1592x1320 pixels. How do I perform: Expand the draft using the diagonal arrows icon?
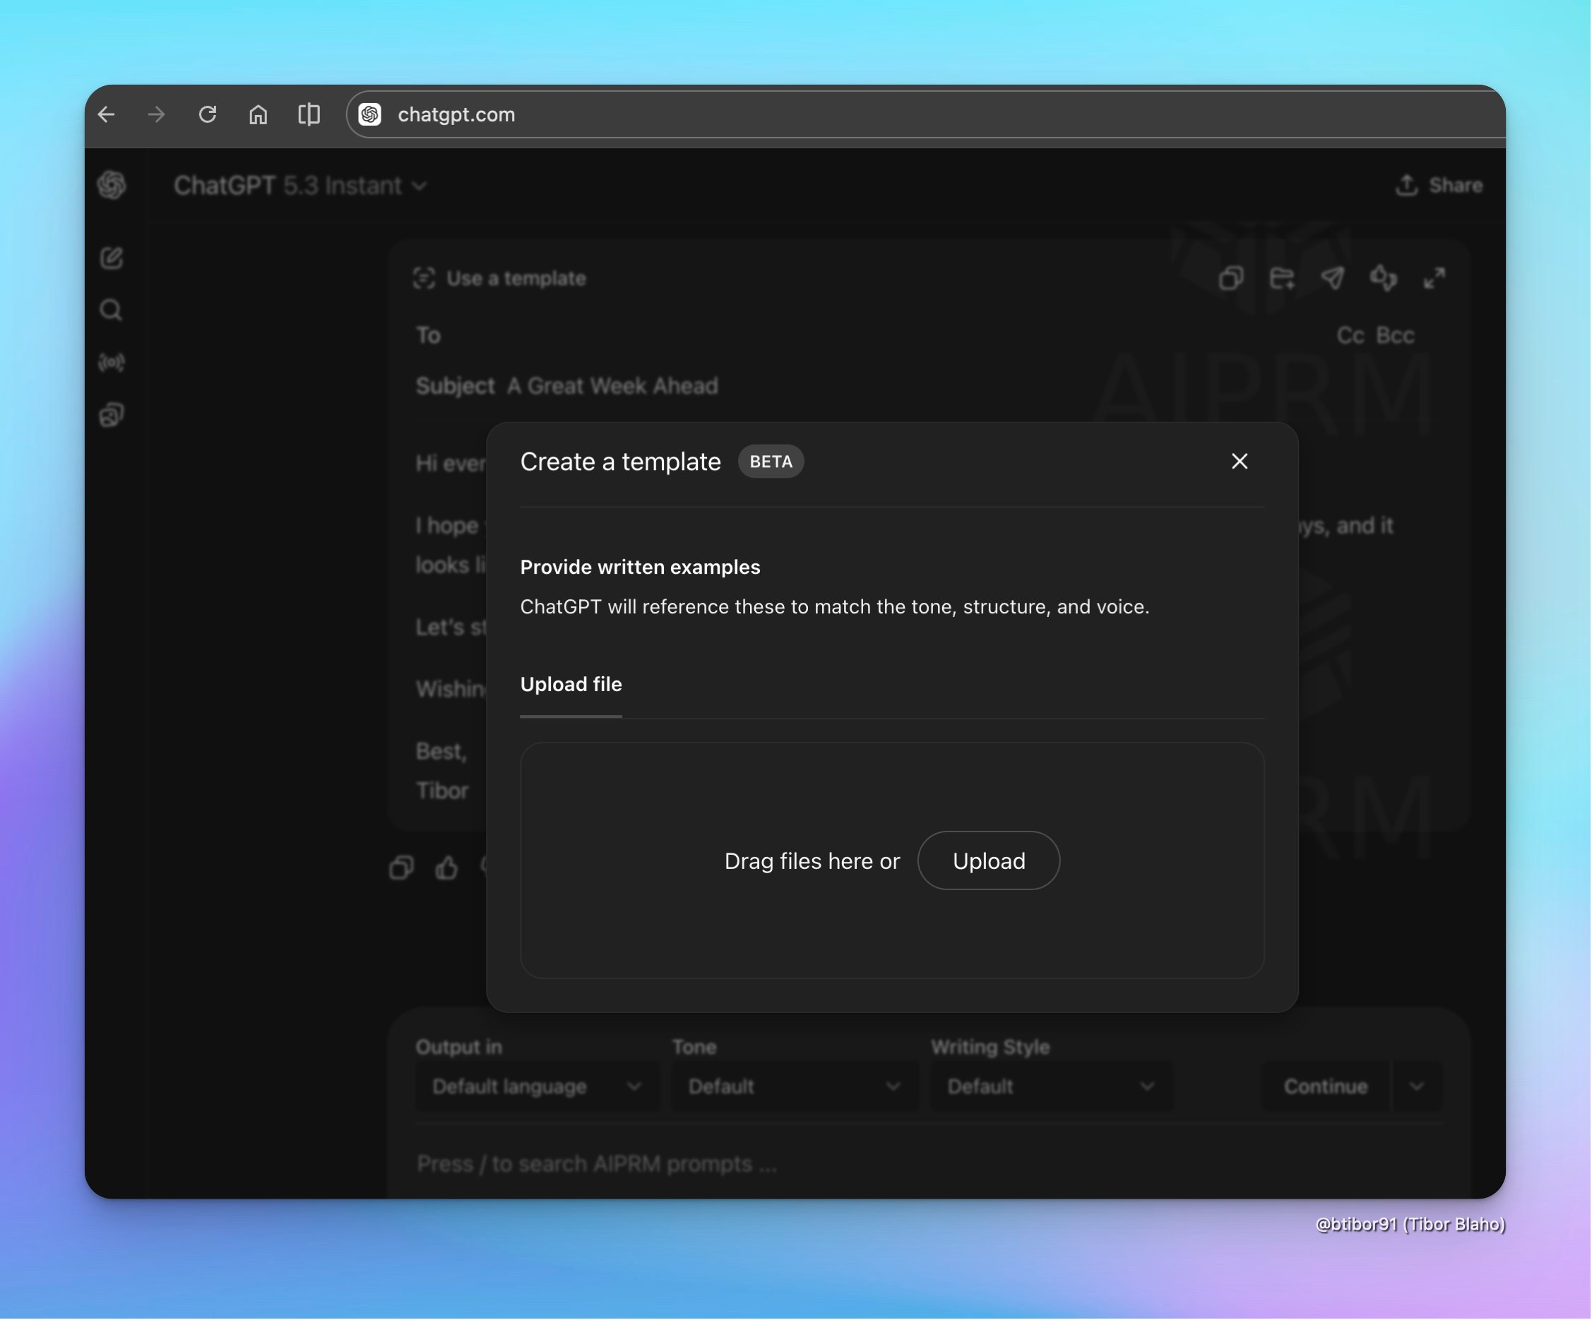pyautogui.click(x=1435, y=279)
